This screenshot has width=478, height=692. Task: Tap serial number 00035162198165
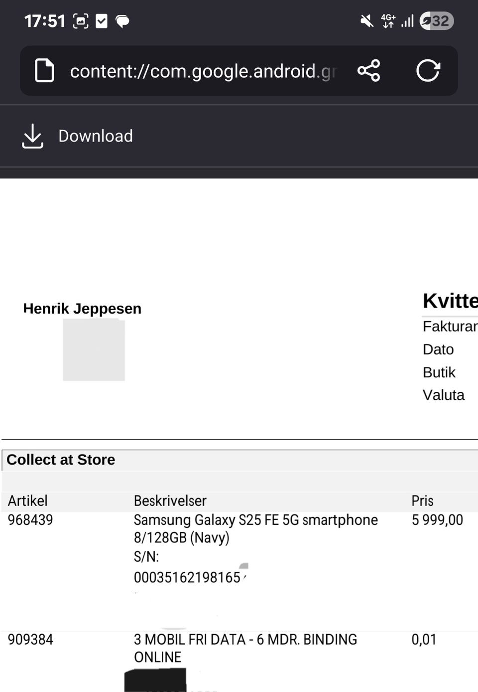click(187, 577)
